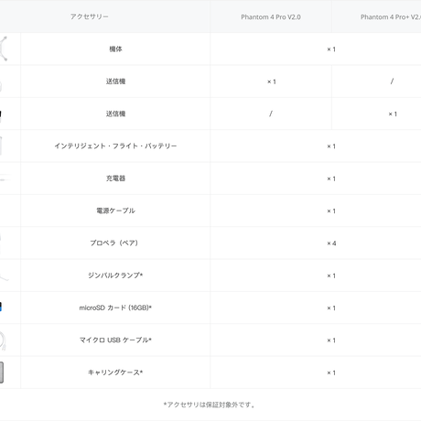
Task: Select the キャリングケース* row label
Action: point(115,372)
